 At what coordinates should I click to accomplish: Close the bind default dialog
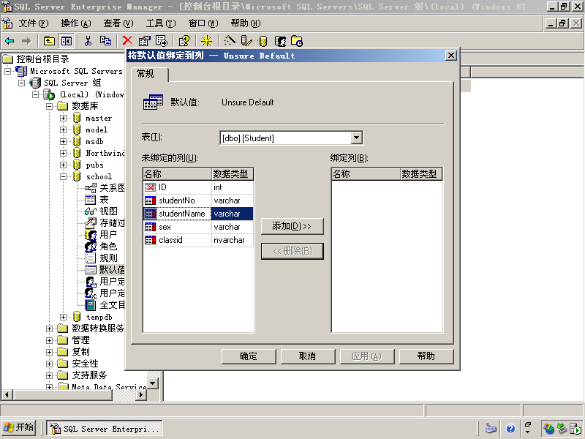(450, 56)
